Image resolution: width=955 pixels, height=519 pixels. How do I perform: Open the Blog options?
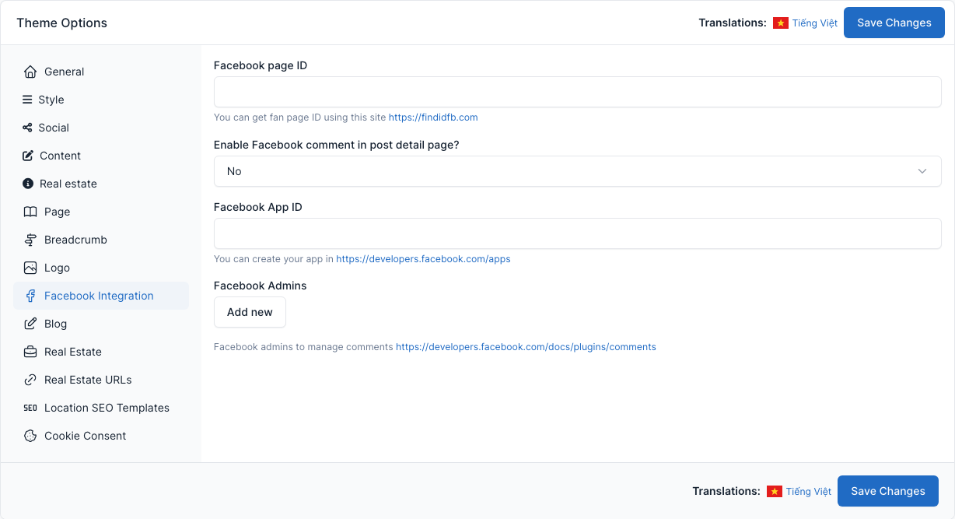pyautogui.click(x=101, y=324)
